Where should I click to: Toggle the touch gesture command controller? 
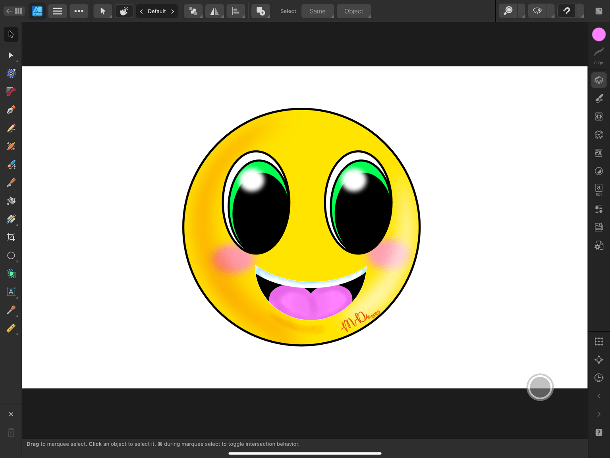pyautogui.click(x=124, y=11)
